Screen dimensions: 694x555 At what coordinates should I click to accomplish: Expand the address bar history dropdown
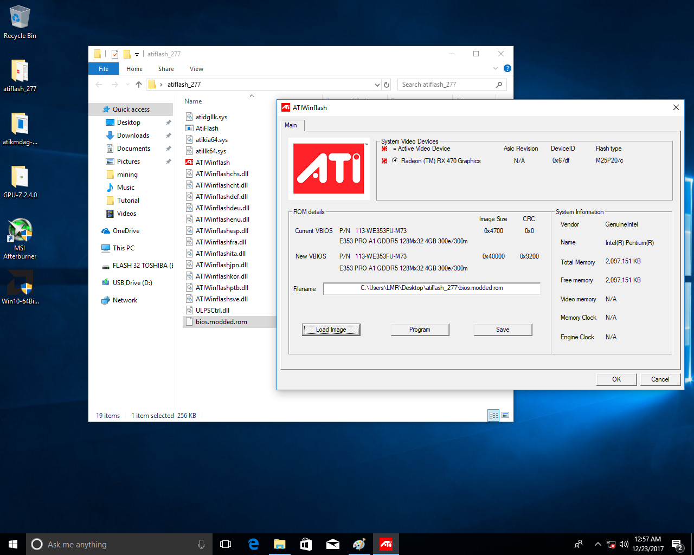pyautogui.click(x=377, y=85)
